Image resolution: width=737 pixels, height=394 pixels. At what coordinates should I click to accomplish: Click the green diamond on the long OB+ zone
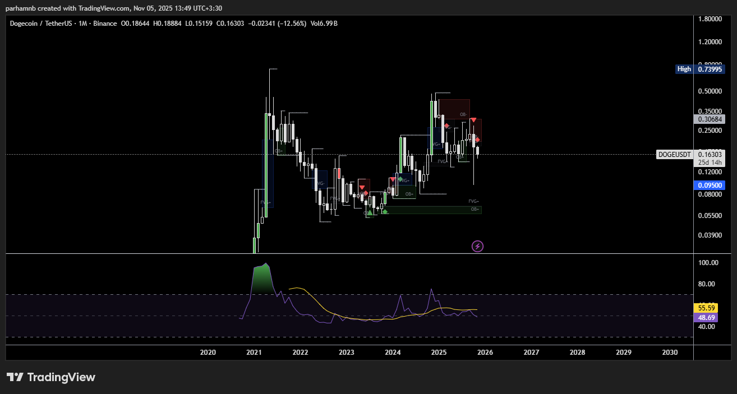coord(385,211)
